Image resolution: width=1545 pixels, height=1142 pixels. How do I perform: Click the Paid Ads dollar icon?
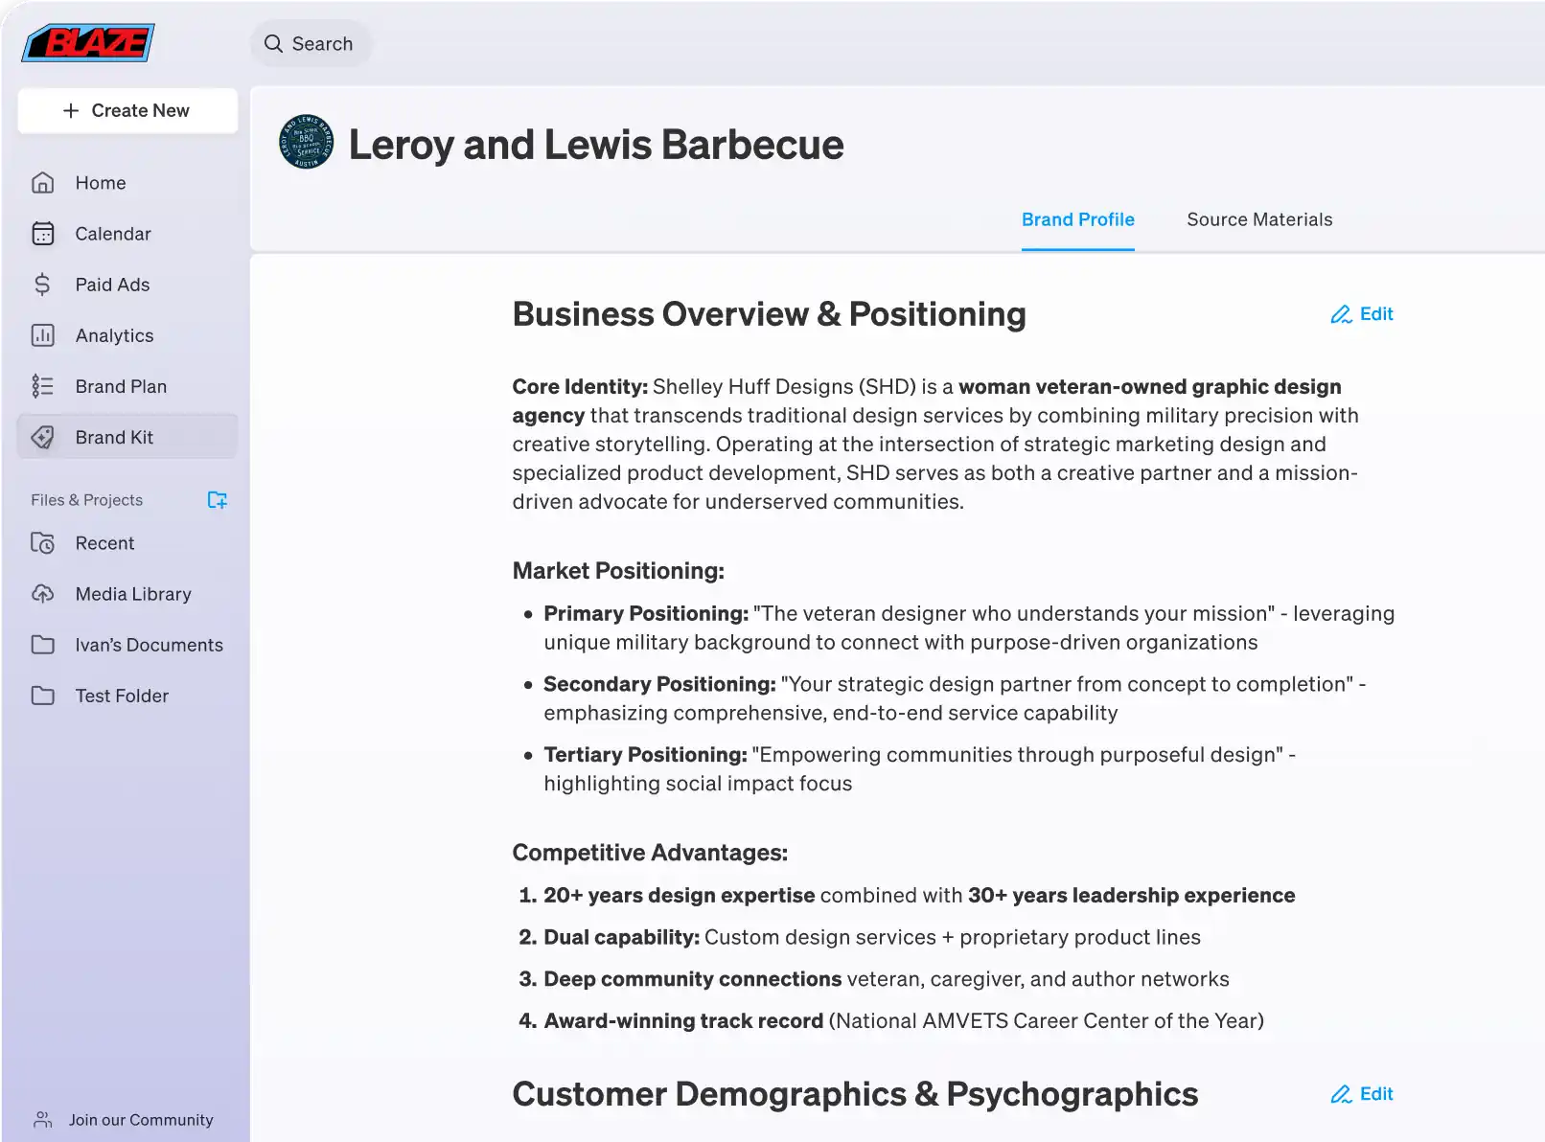pos(42,285)
